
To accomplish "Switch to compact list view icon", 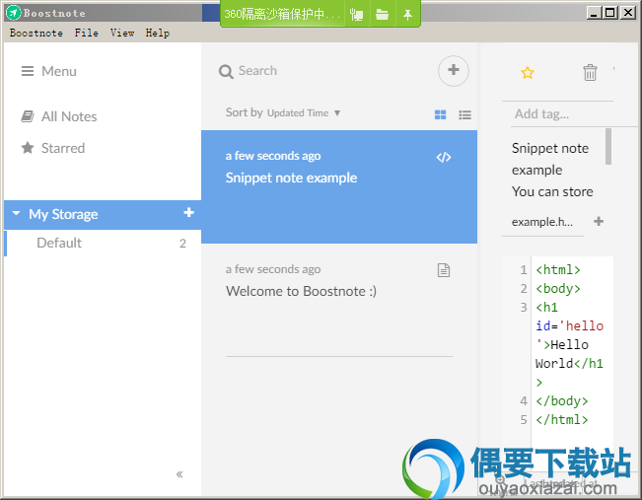I will coord(464,114).
